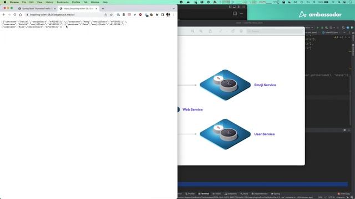Open the IntelliJ Spring tool tab
355x199 pixels.
click(276, 193)
